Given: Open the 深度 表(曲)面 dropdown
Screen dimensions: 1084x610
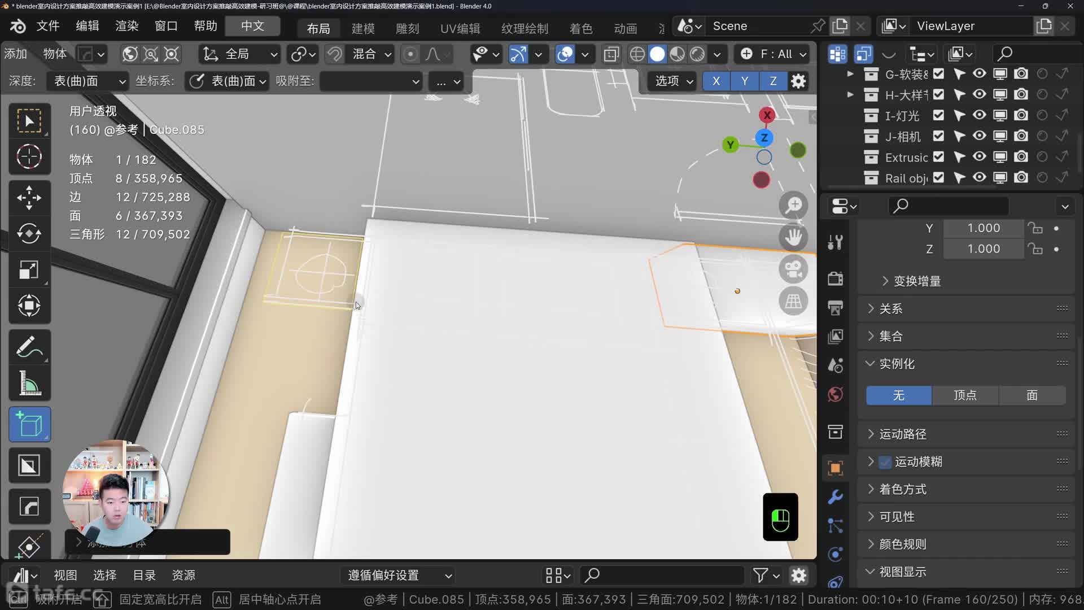Looking at the screenshot, I should tap(88, 81).
